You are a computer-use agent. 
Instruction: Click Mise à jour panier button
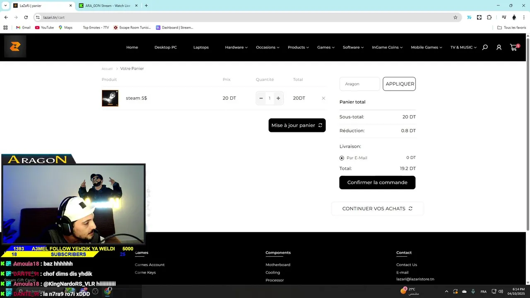[x=297, y=125]
